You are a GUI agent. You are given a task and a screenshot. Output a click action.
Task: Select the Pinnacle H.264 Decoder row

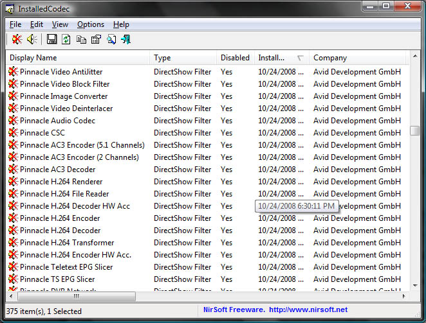click(x=208, y=231)
